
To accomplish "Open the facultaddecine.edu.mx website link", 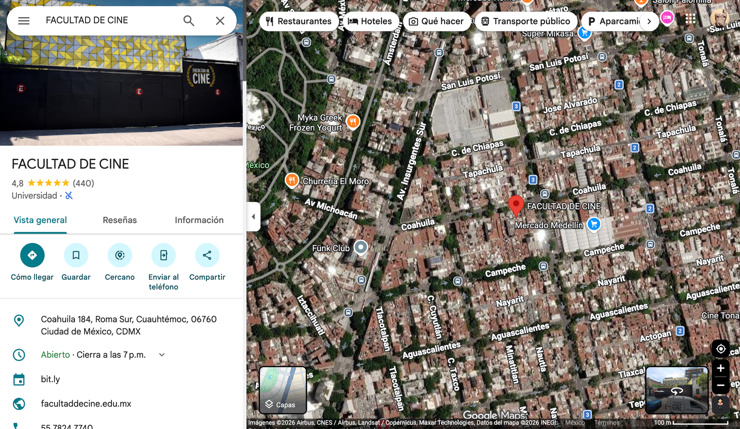I will tap(86, 404).
